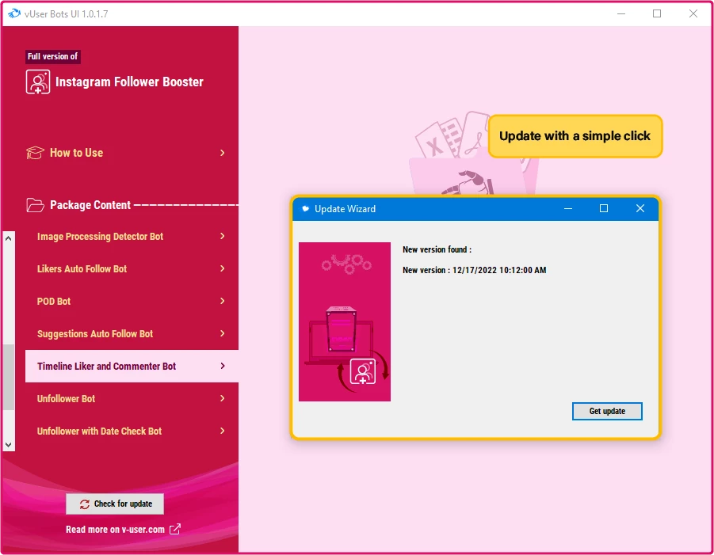The image size is (714, 555).
Task: Expand the How to Use chevron
Action: coord(222,153)
